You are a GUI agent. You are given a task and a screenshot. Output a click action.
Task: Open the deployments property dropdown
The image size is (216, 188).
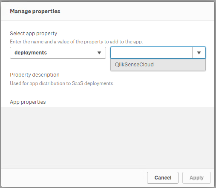click(58, 53)
